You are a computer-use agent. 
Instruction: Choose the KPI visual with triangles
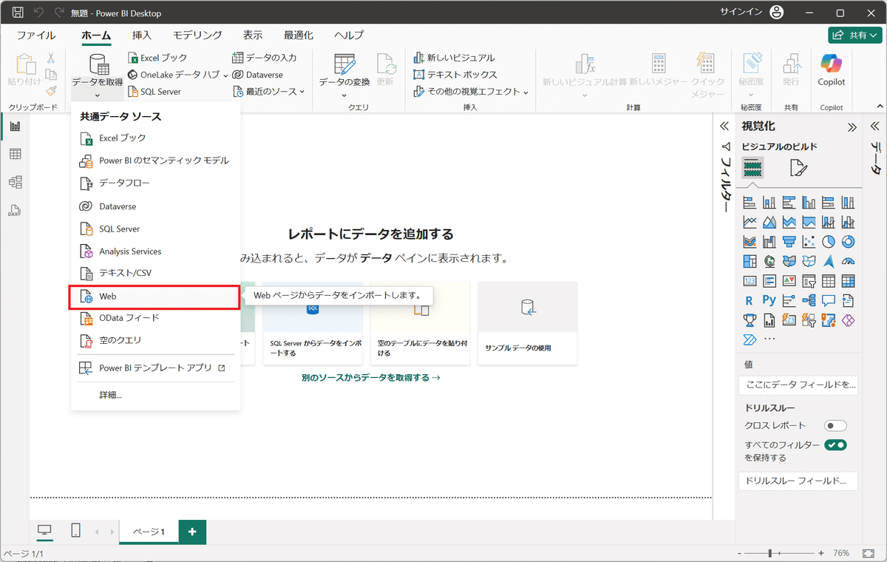(789, 281)
